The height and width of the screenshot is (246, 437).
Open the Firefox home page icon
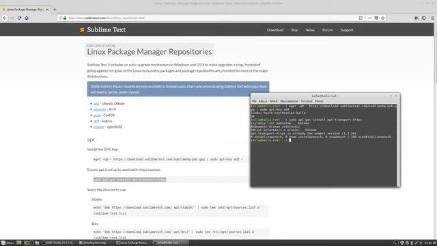point(27,18)
